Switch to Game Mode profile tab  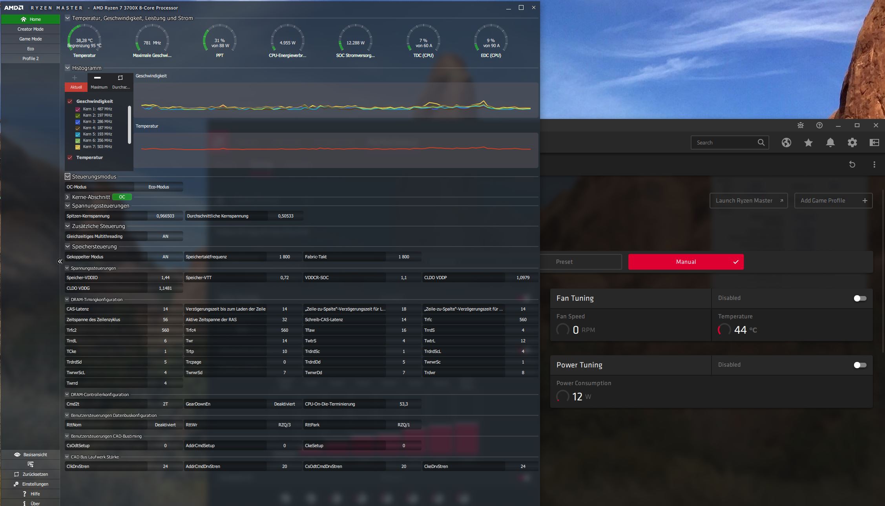(x=30, y=39)
